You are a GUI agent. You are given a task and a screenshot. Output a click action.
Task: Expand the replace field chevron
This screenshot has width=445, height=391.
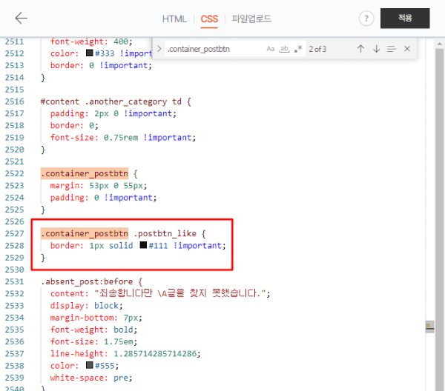pos(159,49)
